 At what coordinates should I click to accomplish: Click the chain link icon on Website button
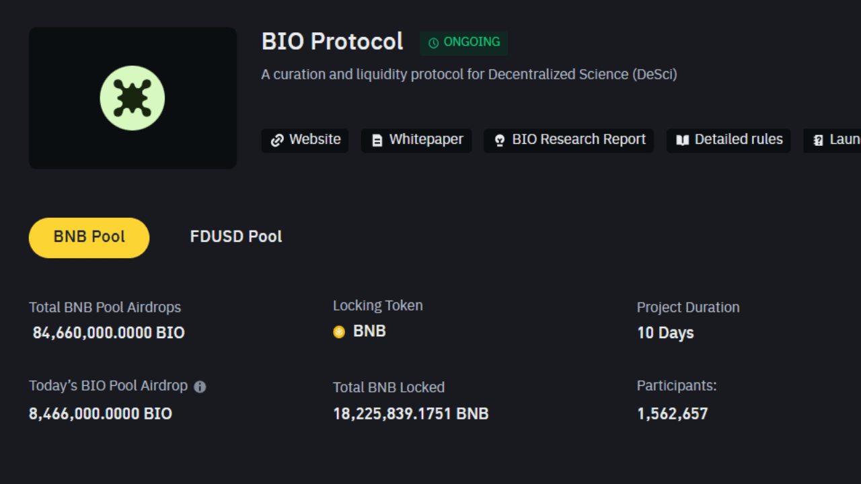click(x=277, y=140)
